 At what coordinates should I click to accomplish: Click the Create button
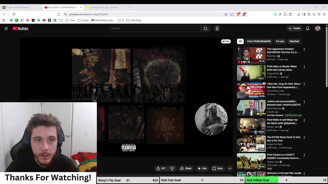[294, 28]
